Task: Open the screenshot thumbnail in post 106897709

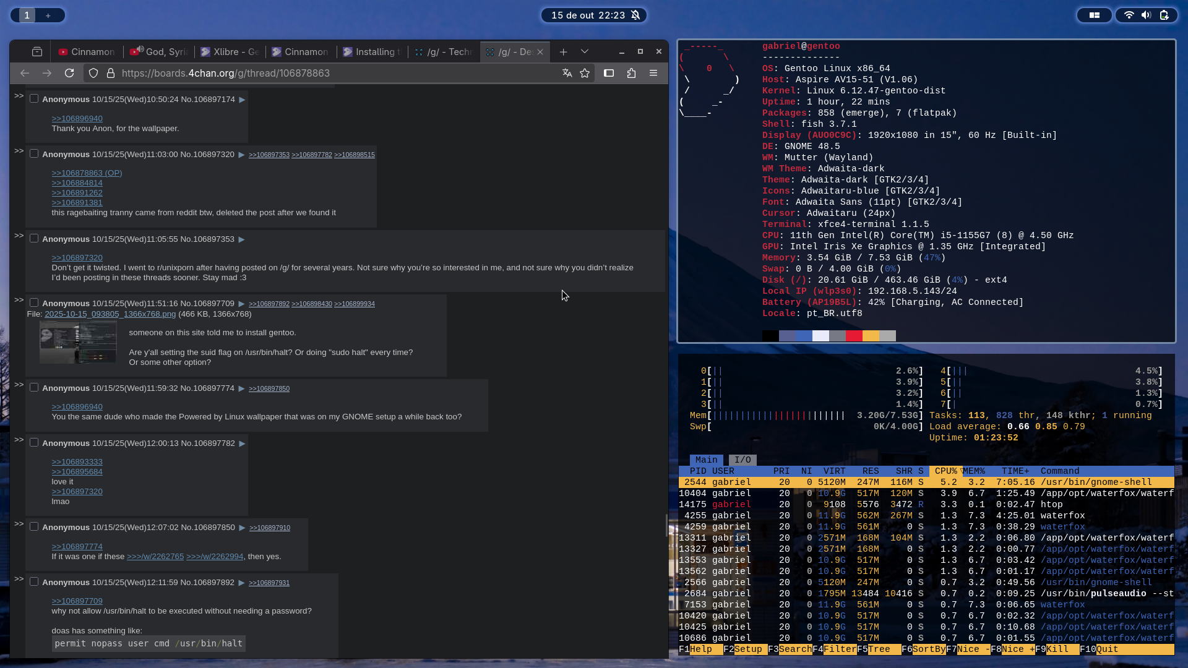Action: coord(78,343)
